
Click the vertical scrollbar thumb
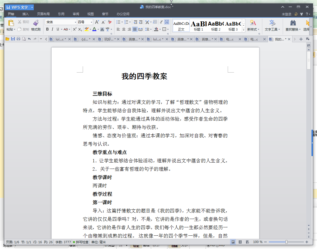click(x=309, y=60)
